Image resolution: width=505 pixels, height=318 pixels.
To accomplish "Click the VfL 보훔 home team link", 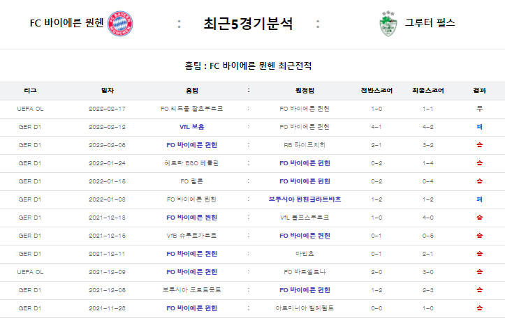I will pyautogui.click(x=191, y=127).
